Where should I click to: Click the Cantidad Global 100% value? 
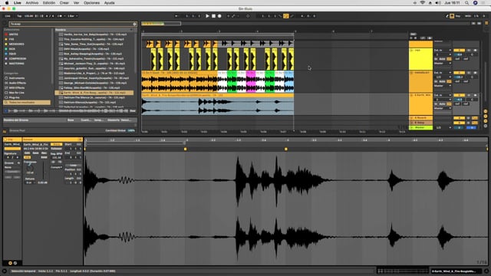click(x=131, y=130)
